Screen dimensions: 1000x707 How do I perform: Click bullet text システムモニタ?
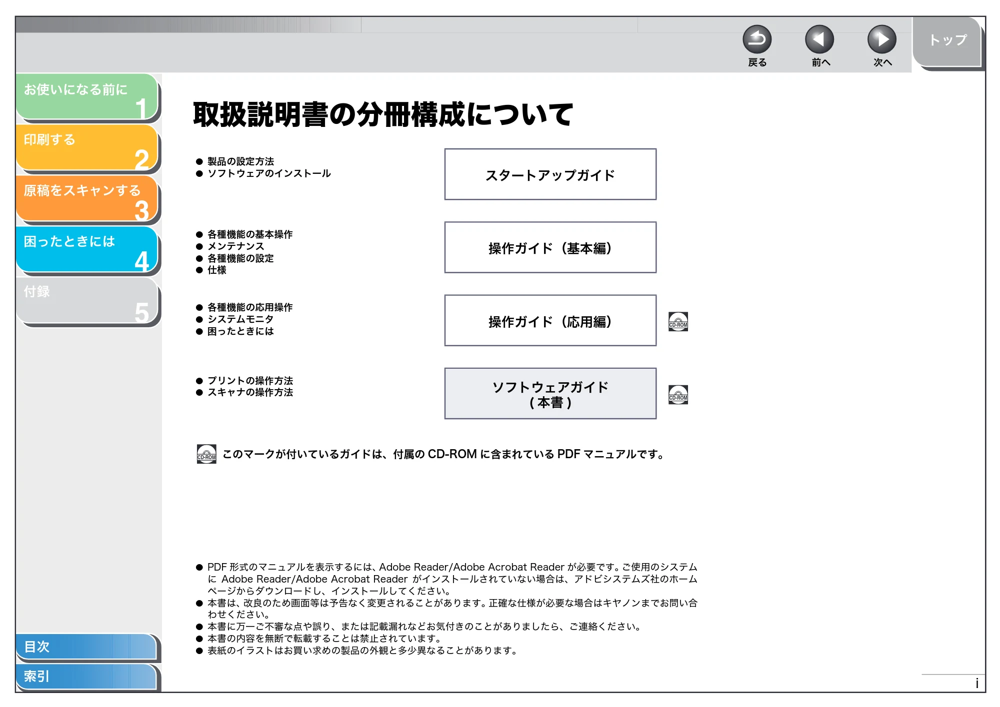(x=240, y=319)
